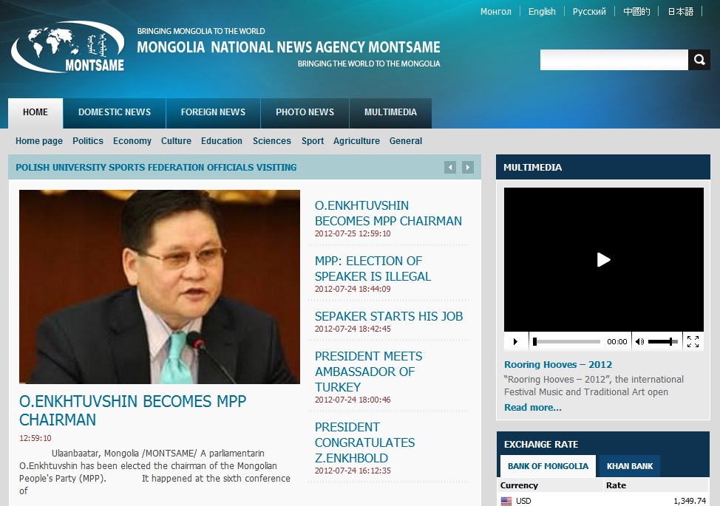Open the Read more link
Screen dimensions: 720x506
pyautogui.click(x=532, y=407)
